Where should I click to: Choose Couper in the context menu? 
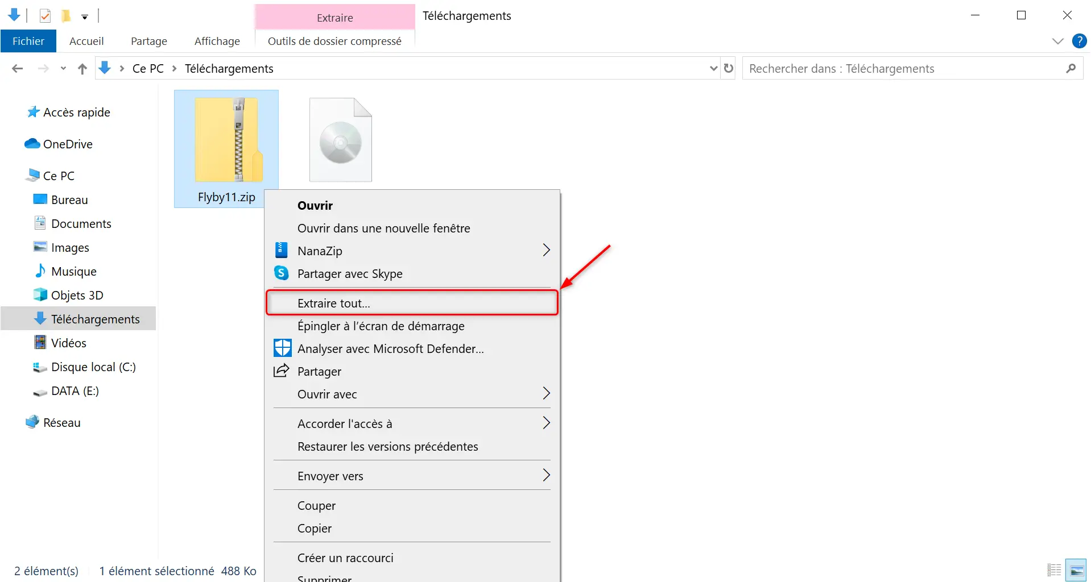tap(412, 505)
